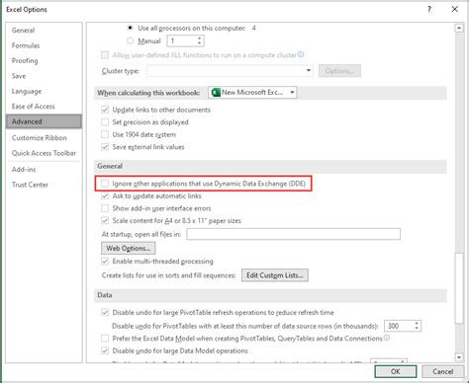Enable Set precision as displayed
Screen dimensions: 469x383
point(105,122)
